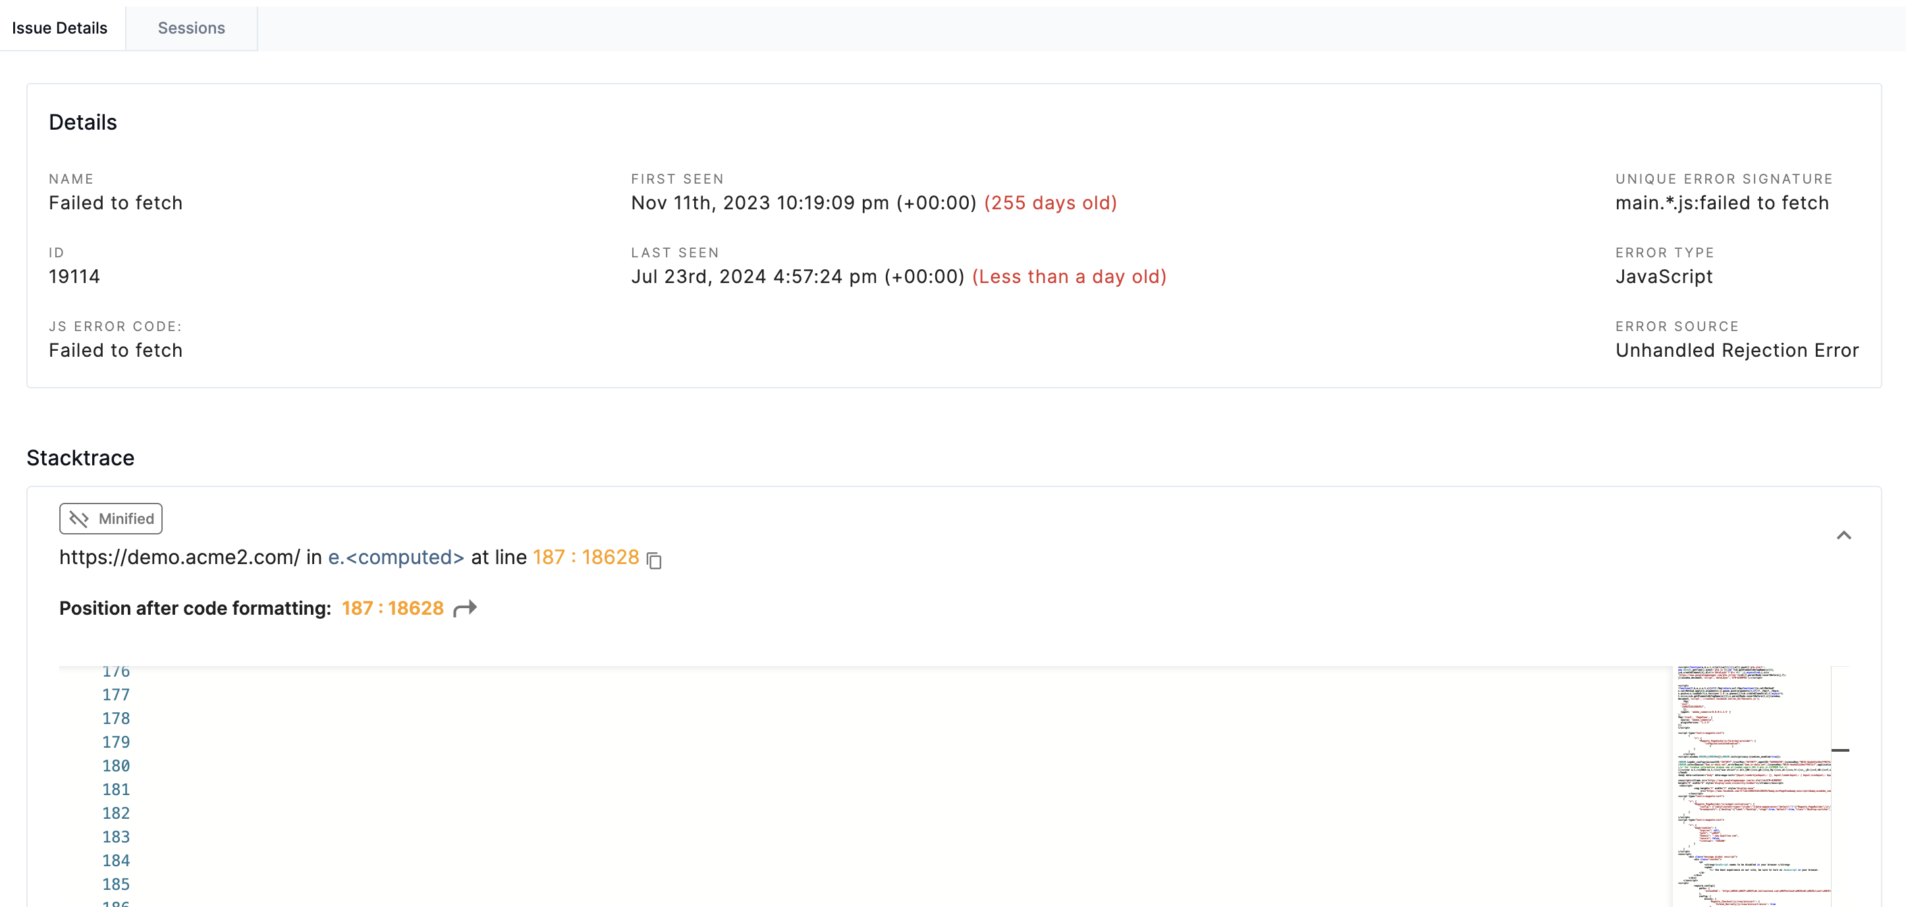The image size is (1906, 907).
Task: Click the bold 187 : 18628 formatted position
Action: click(x=392, y=608)
